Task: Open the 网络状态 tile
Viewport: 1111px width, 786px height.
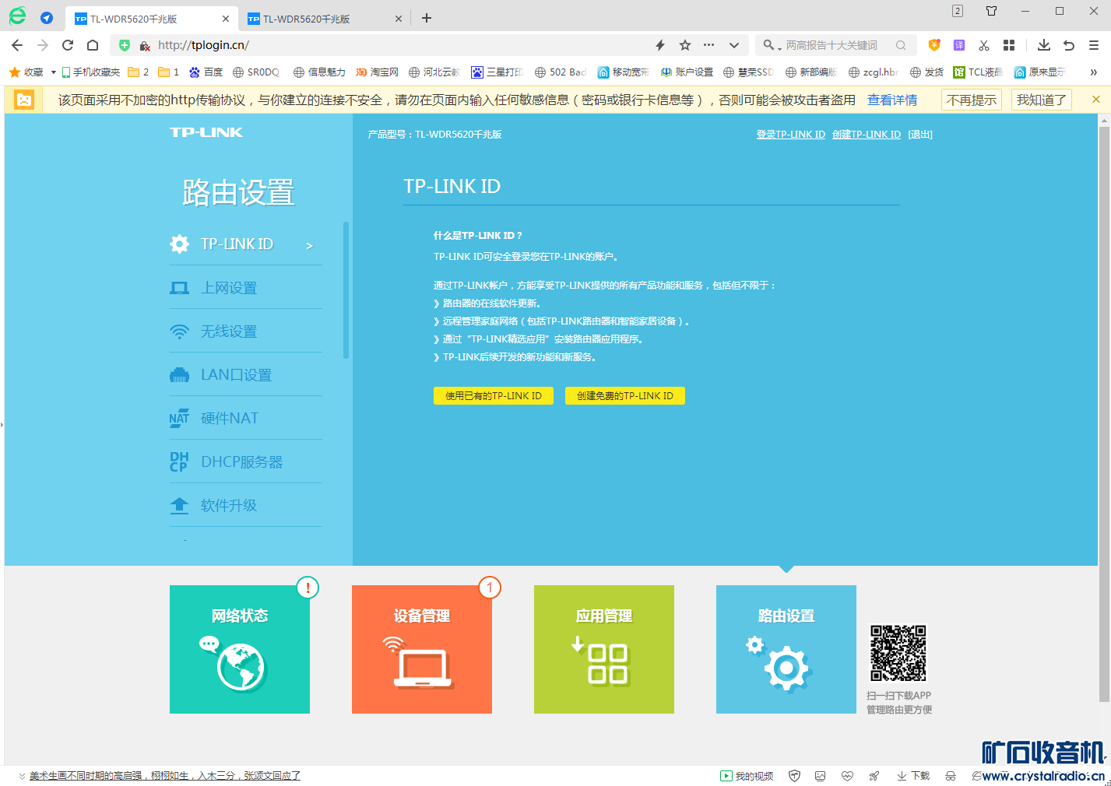Action: [240, 649]
